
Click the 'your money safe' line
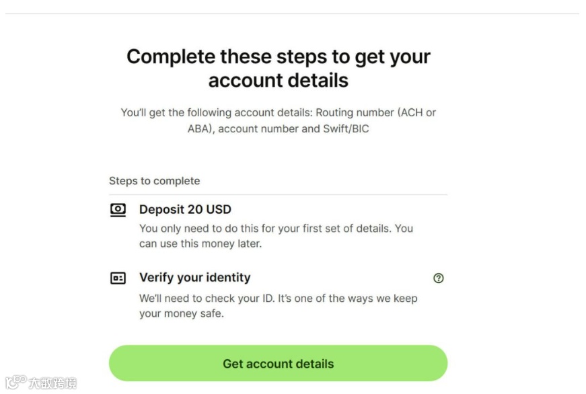182,313
